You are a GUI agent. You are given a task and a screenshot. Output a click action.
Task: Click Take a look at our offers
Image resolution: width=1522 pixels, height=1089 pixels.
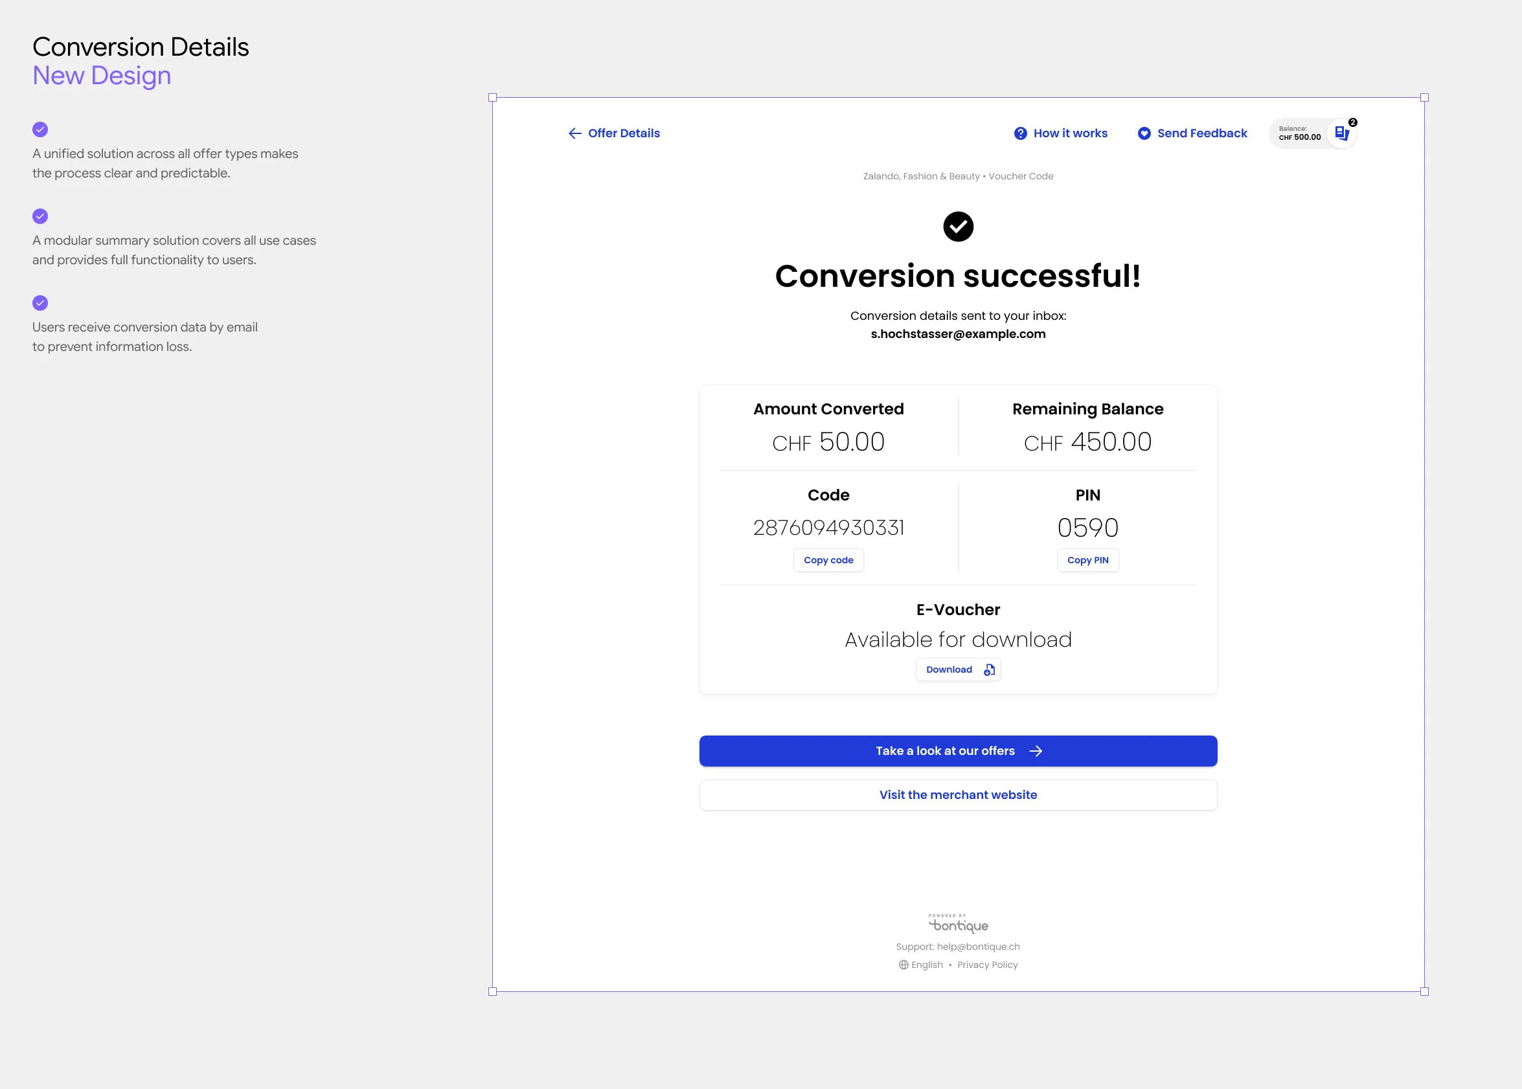958,751
